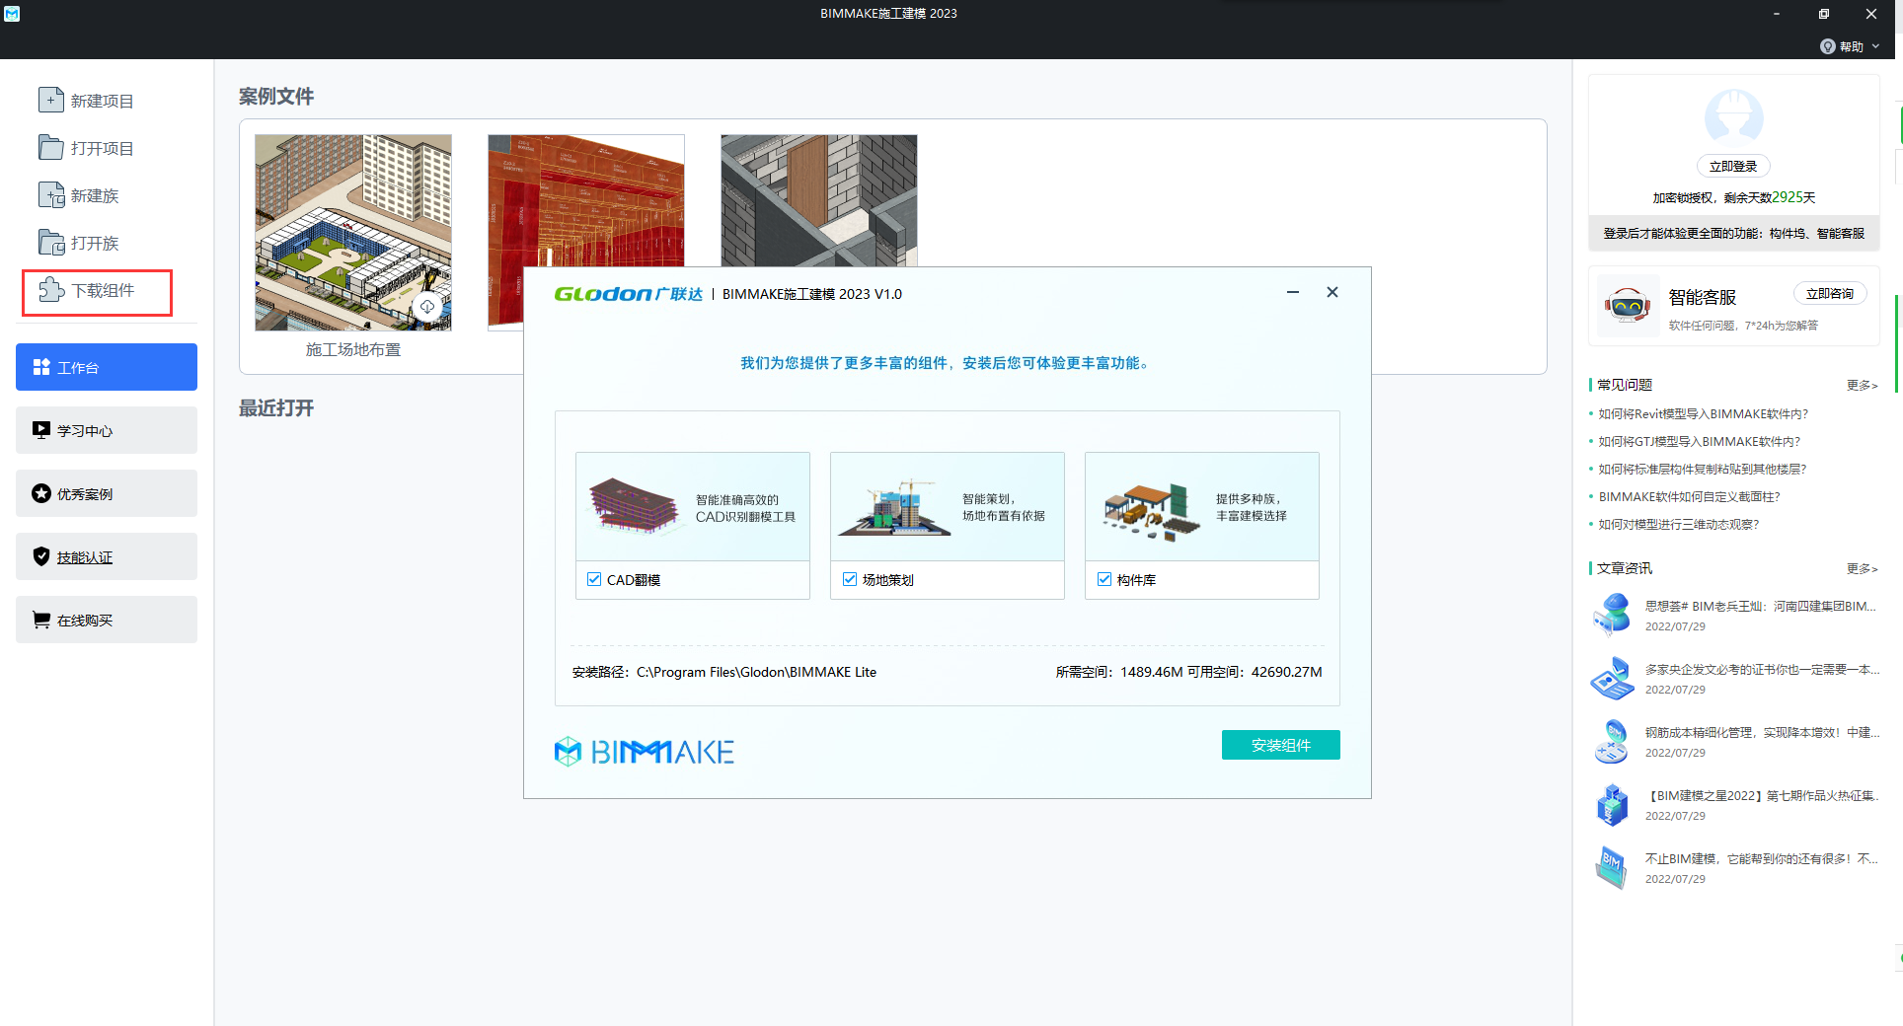Screen dimensions: 1903x1026
Task: Click the excellent cases star icon
Action: tap(41, 493)
